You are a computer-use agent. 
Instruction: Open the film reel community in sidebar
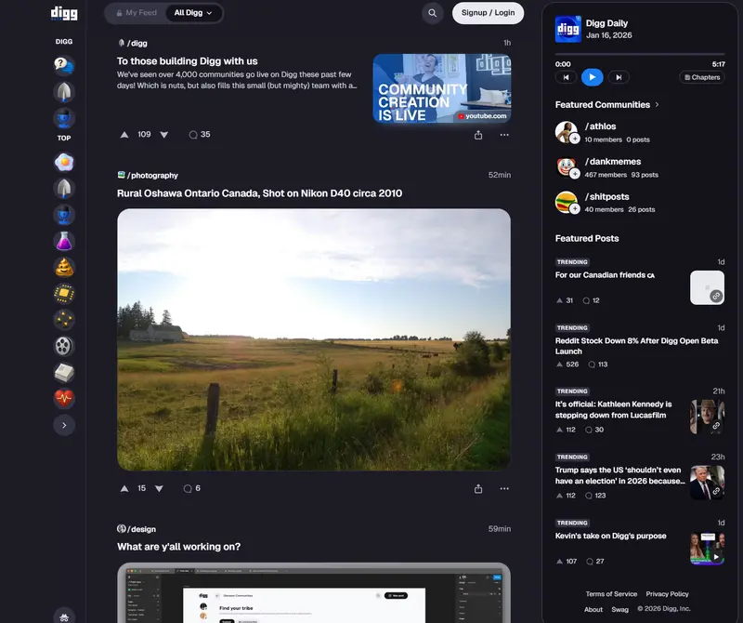pos(64,347)
